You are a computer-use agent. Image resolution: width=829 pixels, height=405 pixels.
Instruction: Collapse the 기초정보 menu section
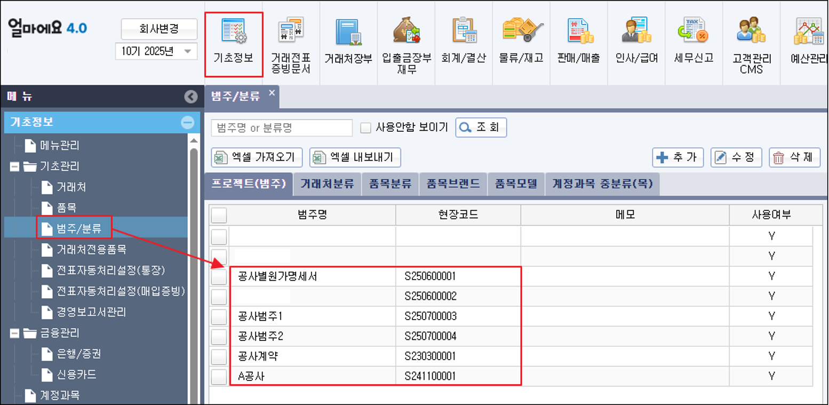(x=187, y=122)
